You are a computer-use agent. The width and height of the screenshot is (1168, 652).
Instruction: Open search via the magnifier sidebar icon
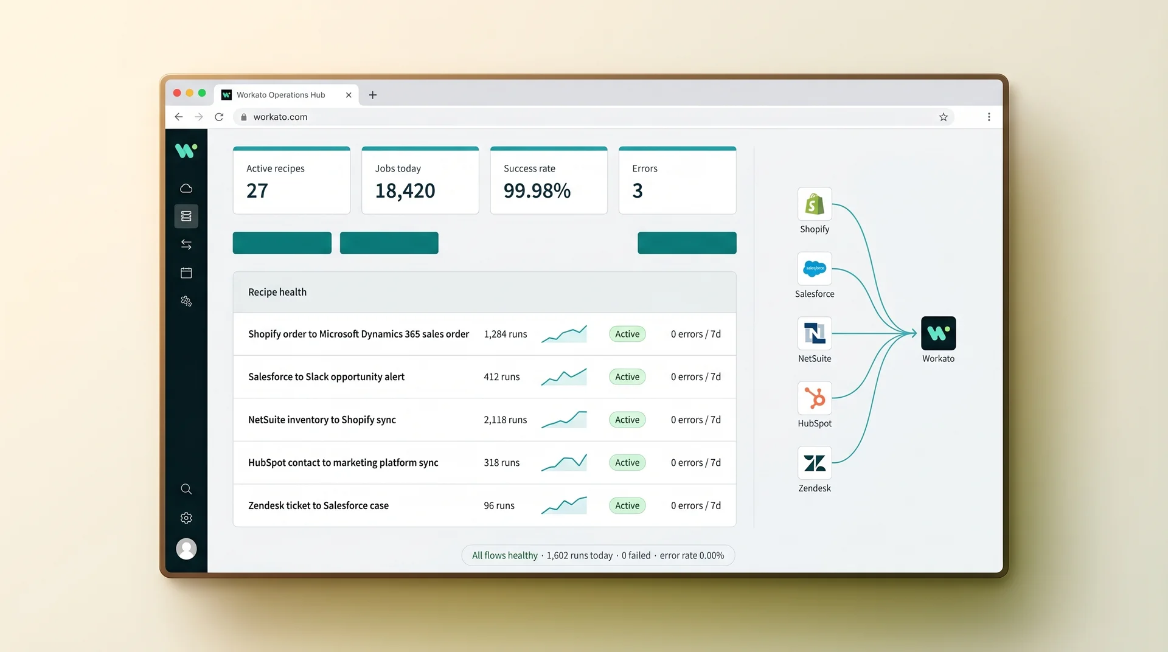186,489
